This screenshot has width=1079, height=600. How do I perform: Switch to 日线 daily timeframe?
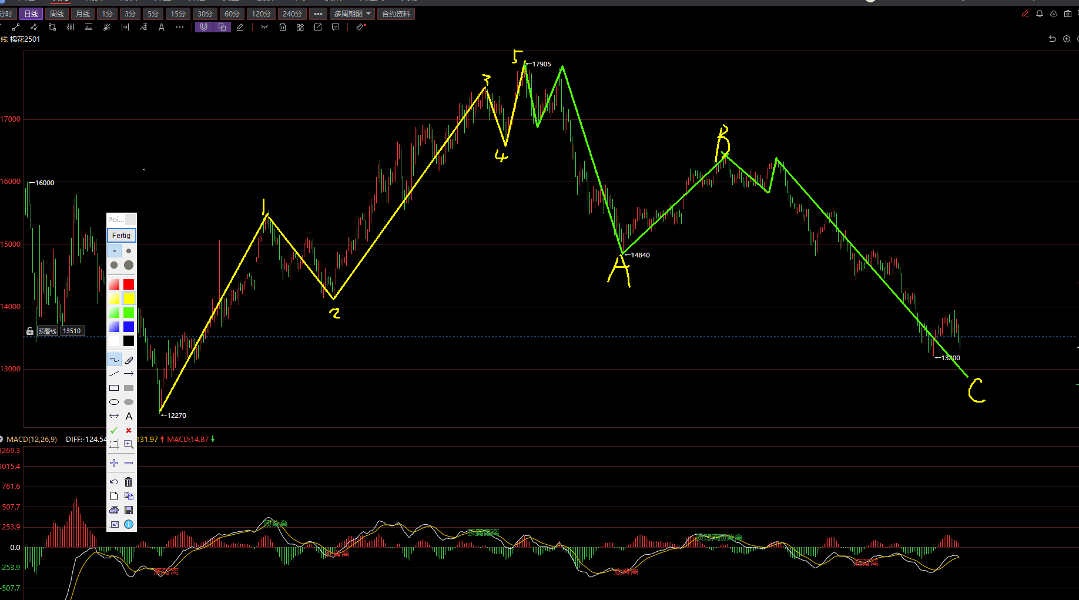coord(31,14)
